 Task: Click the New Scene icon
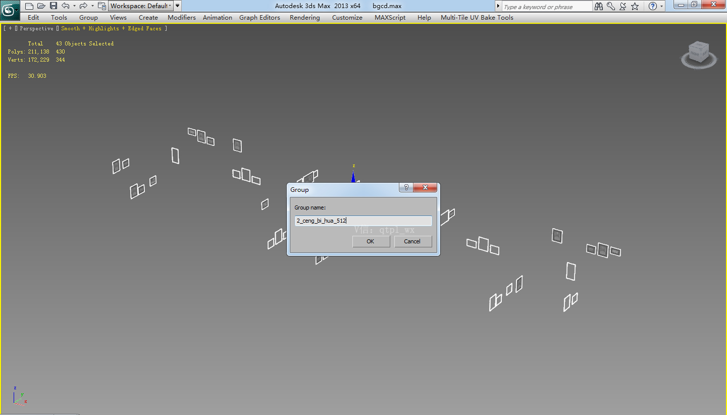(x=29, y=6)
